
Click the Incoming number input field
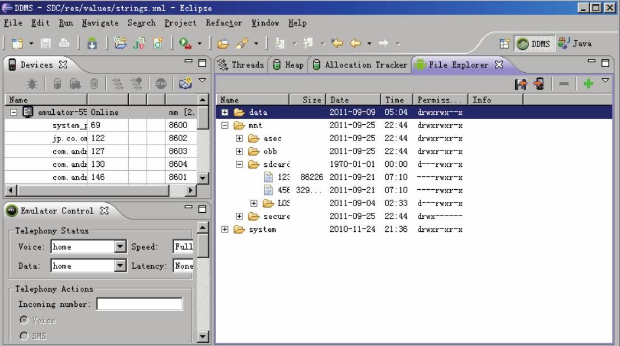tap(139, 304)
